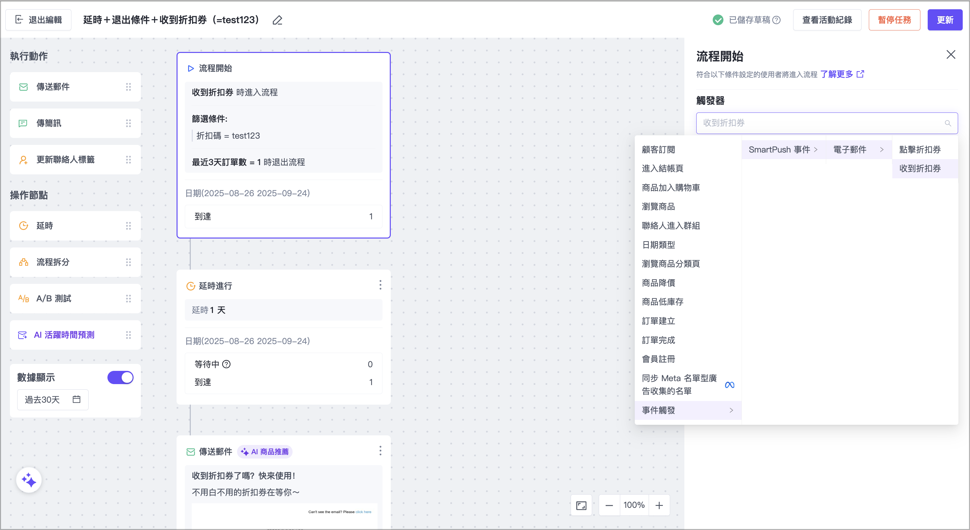Image resolution: width=970 pixels, height=530 pixels.
Task: Click the 更新聯絡人標籤 person icon
Action: click(x=23, y=160)
